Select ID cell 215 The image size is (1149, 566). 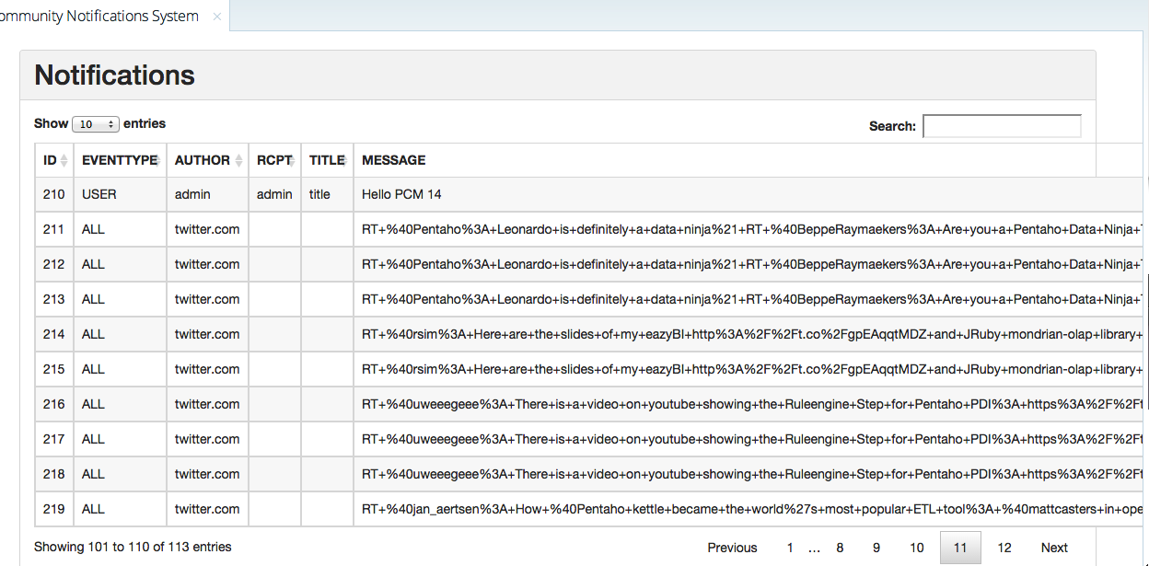(x=54, y=369)
